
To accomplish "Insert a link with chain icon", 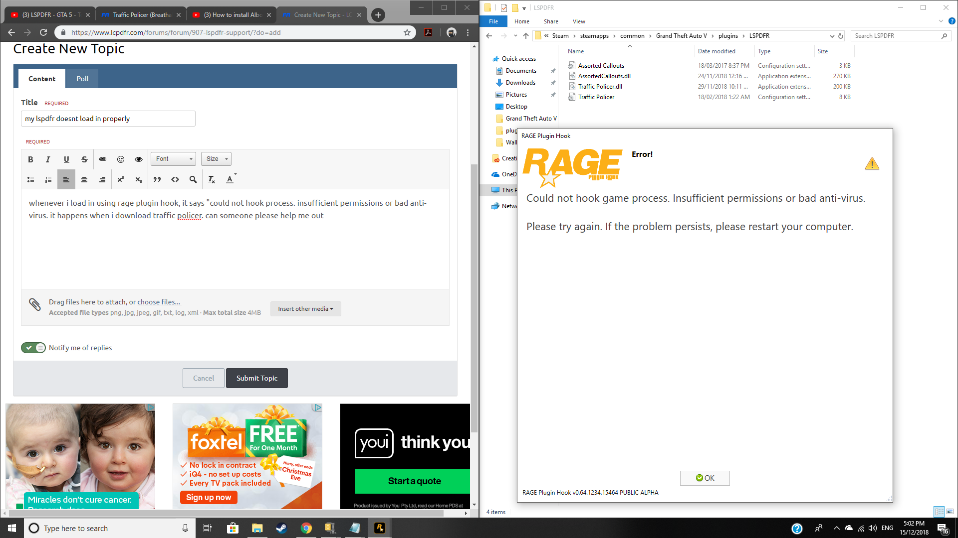I will point(102,159).
